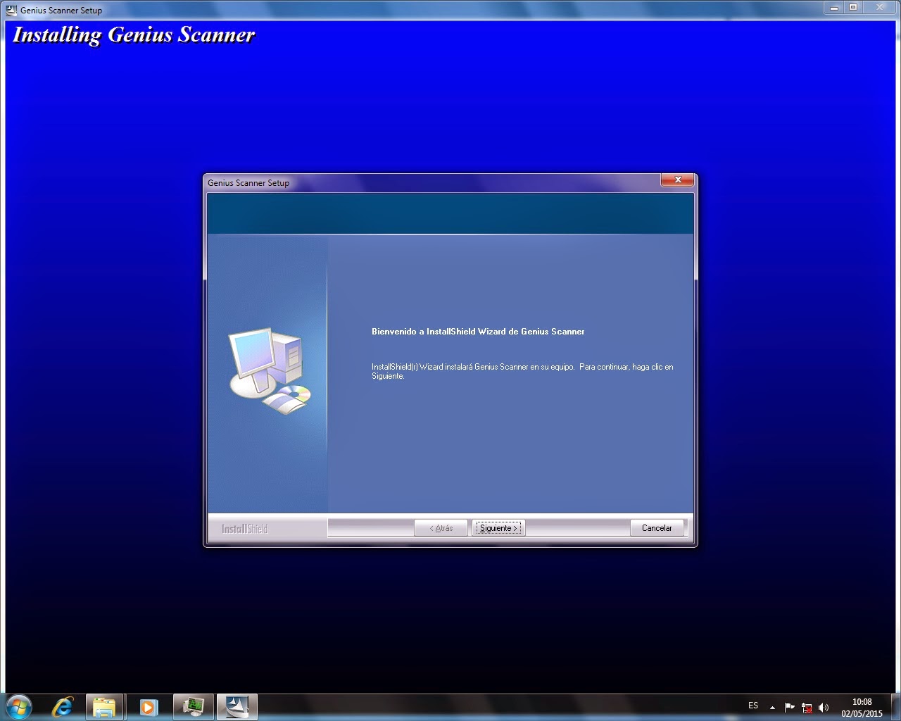The image size is (901, 721).
Task: Open the Windows Start menu
Action: tap(18, 706)
